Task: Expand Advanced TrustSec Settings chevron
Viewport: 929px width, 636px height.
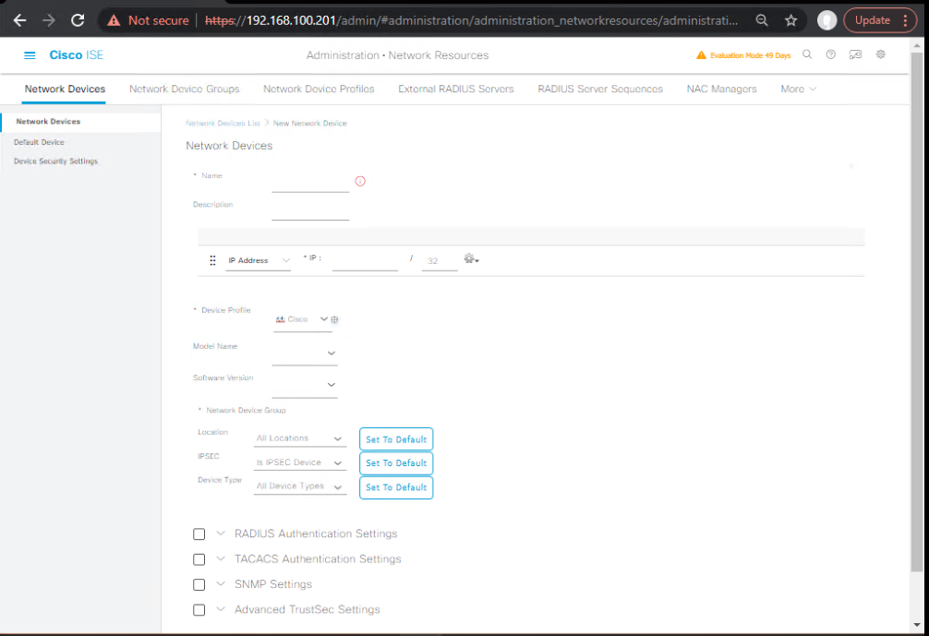Action: [x=221, y=608]
